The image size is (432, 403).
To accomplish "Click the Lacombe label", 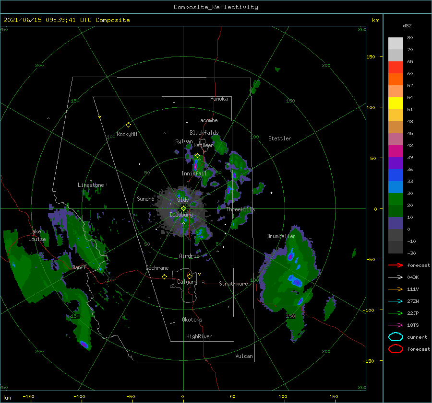I will [207, 120].
